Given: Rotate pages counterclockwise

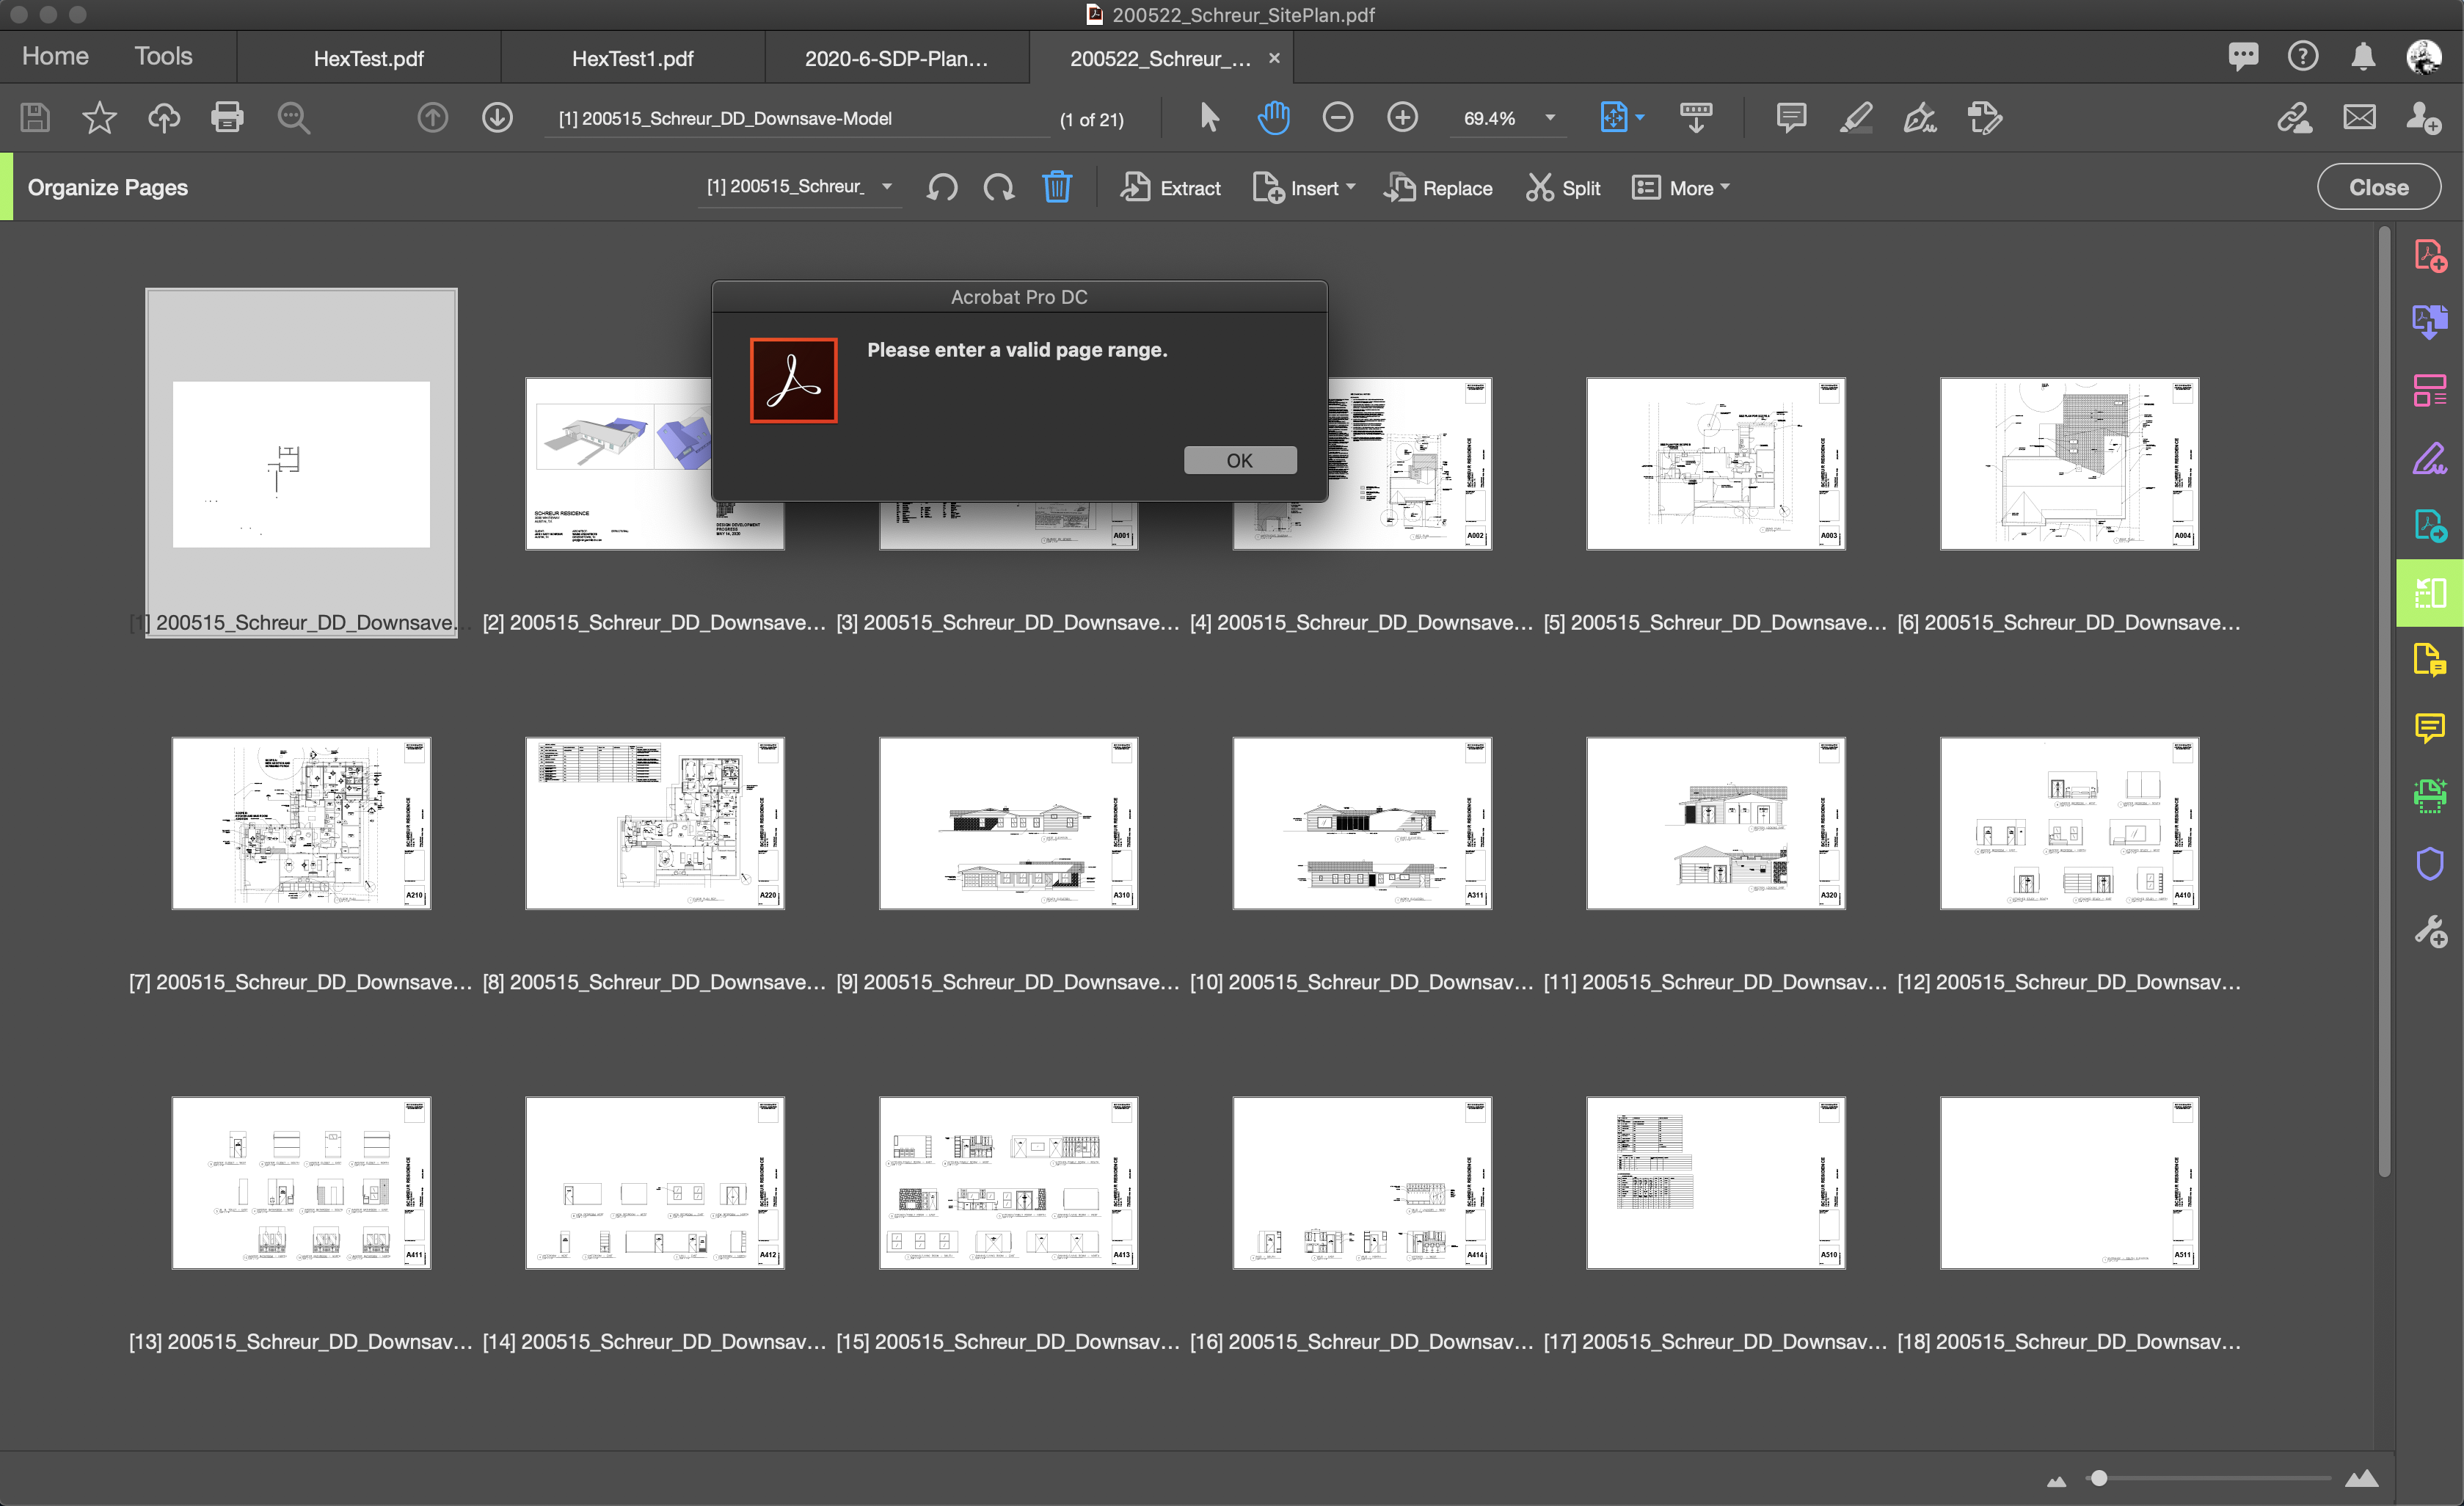Looking at the screenshot, I should [x=941, y=187].
